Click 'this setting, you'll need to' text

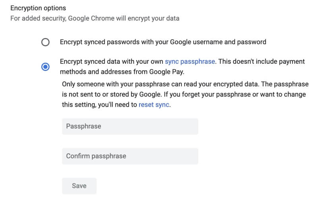[99, 105]
